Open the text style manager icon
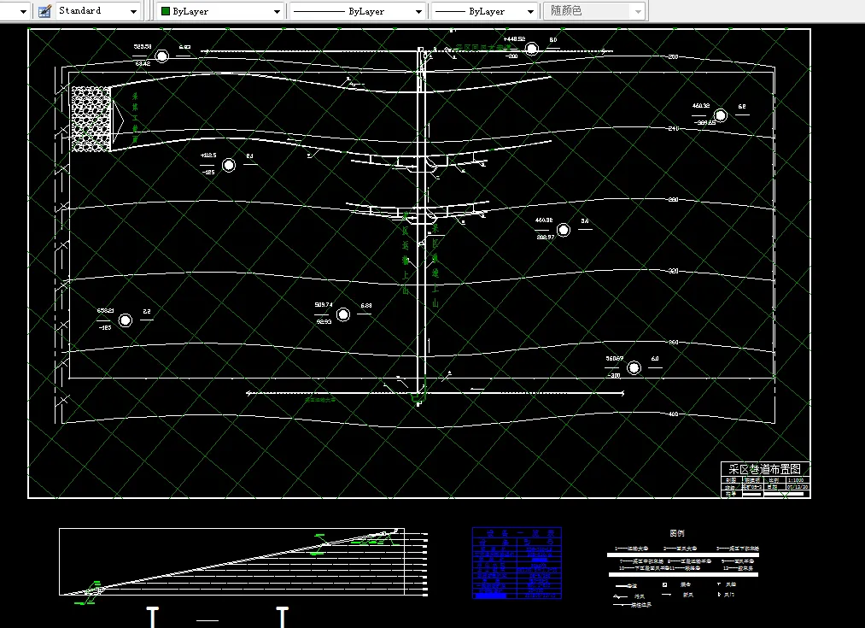The height and width of the screenshot is (628, 865). 44,11
